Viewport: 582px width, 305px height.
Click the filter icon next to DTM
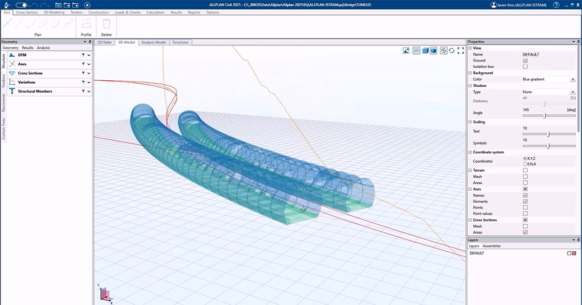coord(83,55)
